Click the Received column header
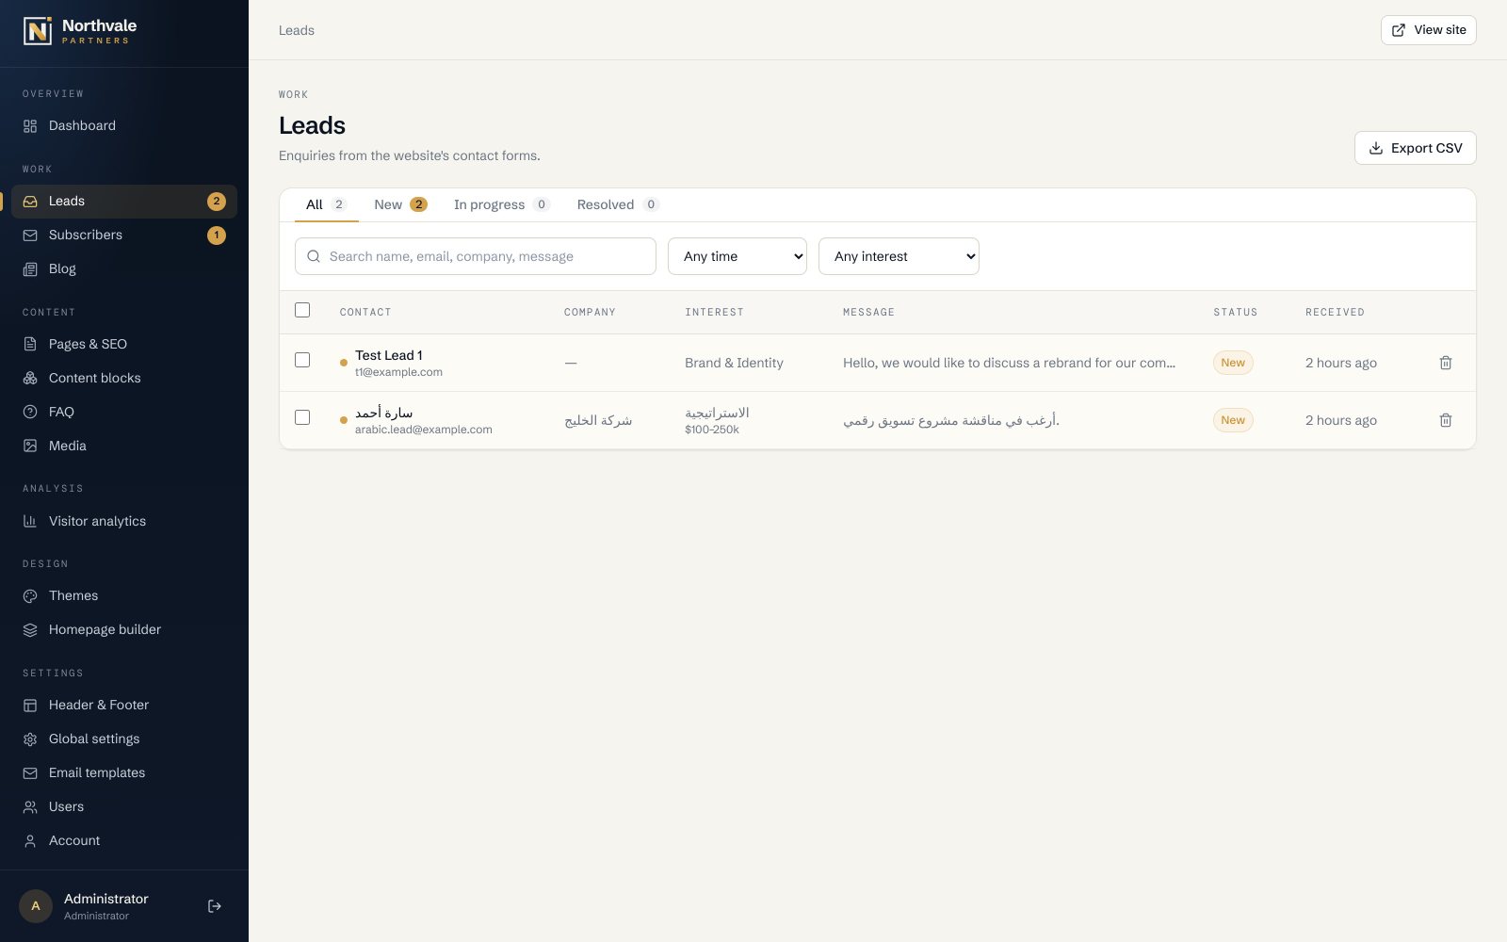 tap(1335, 312)
